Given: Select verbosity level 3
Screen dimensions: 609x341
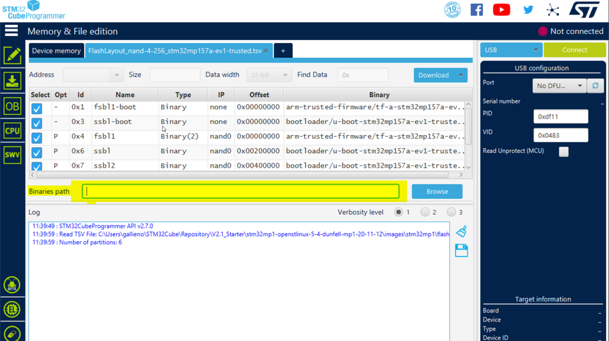Looking at the screenshot, I should tap(451, 212).
